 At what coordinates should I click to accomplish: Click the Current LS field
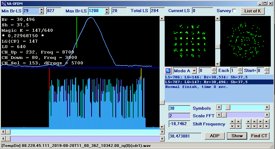pos(202,11)
